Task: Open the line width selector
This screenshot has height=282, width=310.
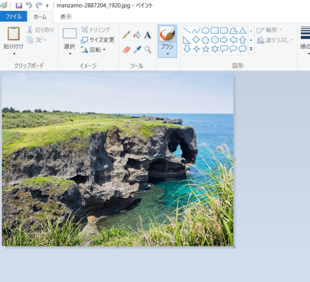Action: point(305,40)
